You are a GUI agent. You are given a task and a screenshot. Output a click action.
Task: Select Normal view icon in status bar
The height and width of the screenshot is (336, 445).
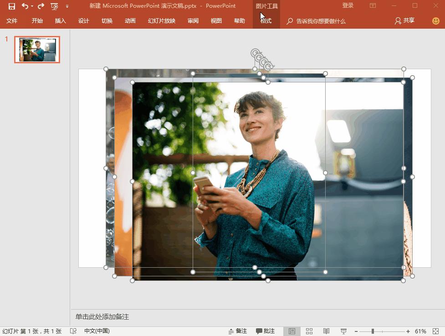coord(292,331)
